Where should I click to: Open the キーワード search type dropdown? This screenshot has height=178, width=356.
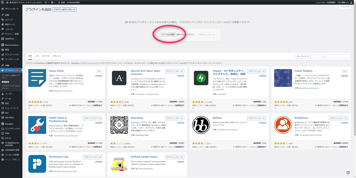303,56
